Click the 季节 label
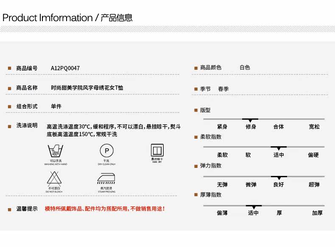 tap(205, 89)
